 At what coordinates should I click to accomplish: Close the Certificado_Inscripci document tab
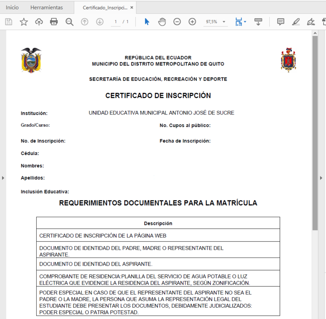coord(132,7)
